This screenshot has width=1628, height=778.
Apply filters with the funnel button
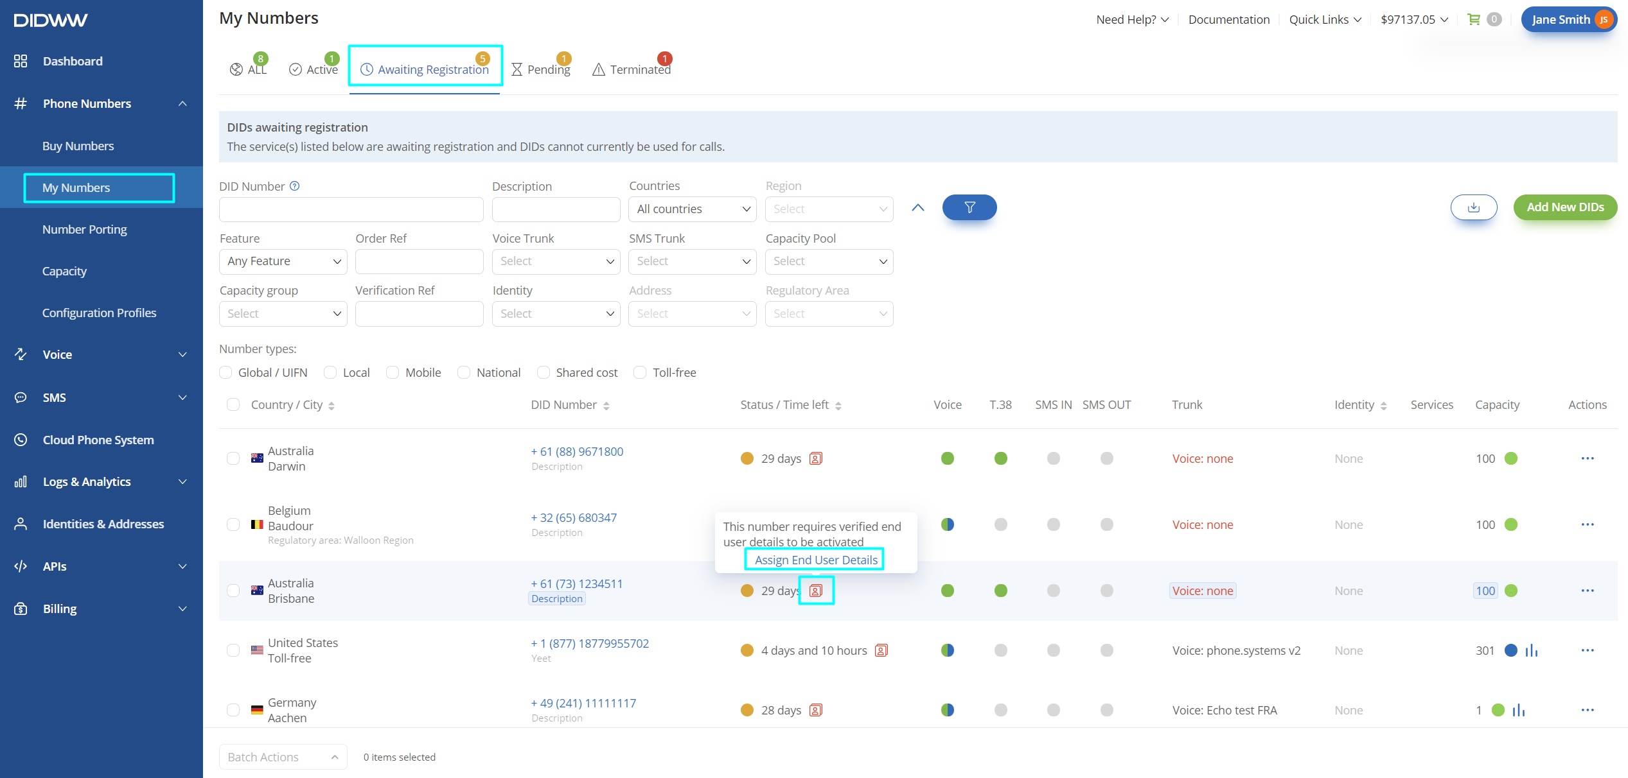click(x=969, y=207)
